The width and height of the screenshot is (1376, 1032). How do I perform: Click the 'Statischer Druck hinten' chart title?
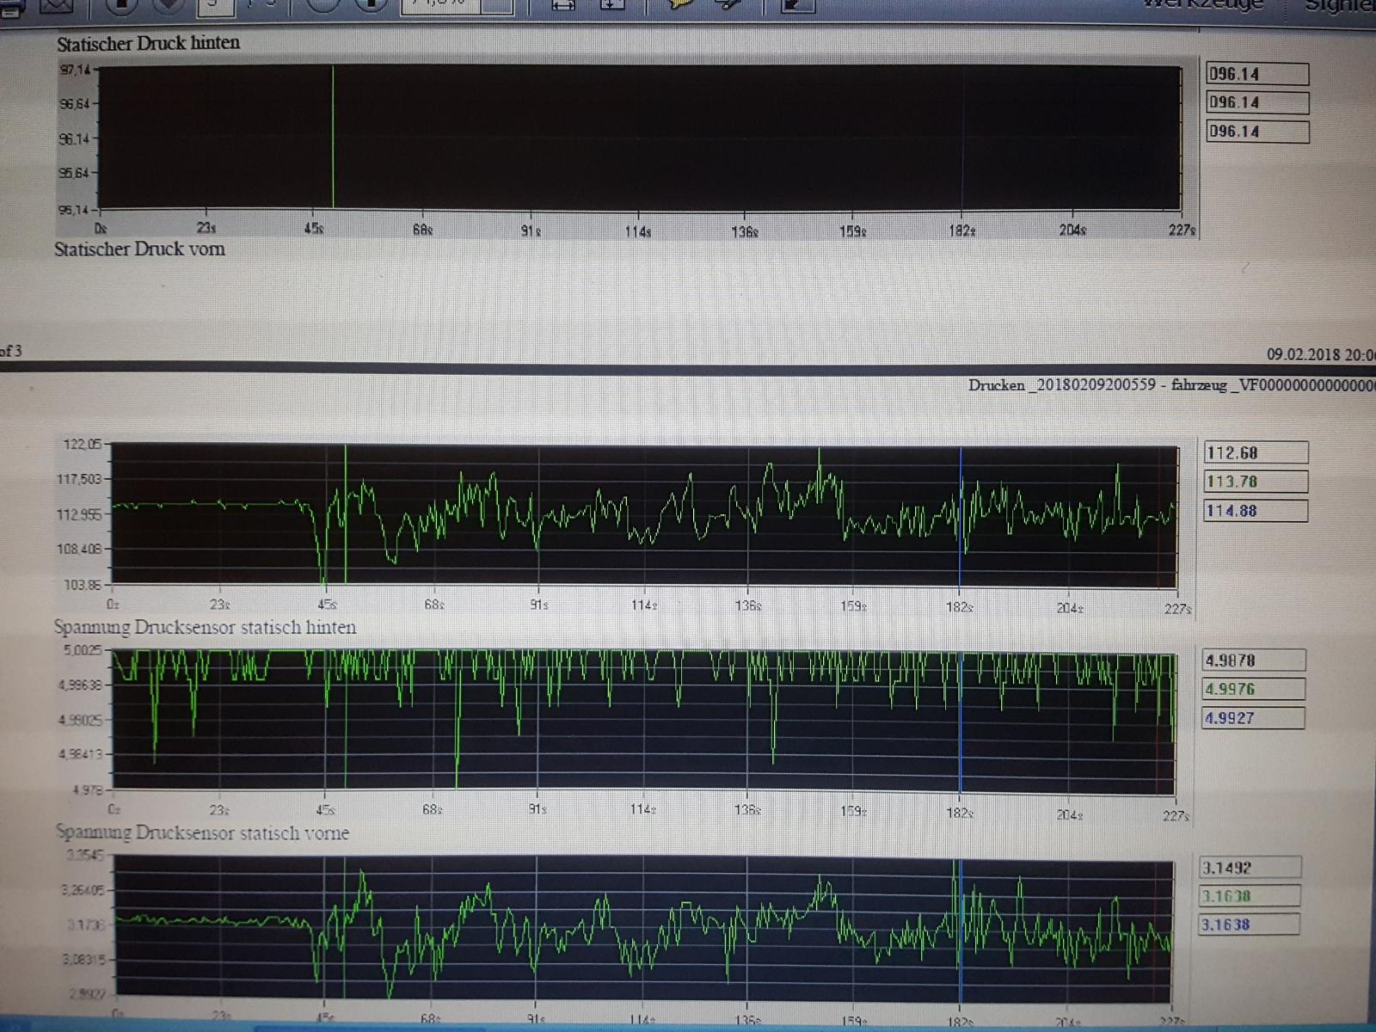click(x=149, y=43)
